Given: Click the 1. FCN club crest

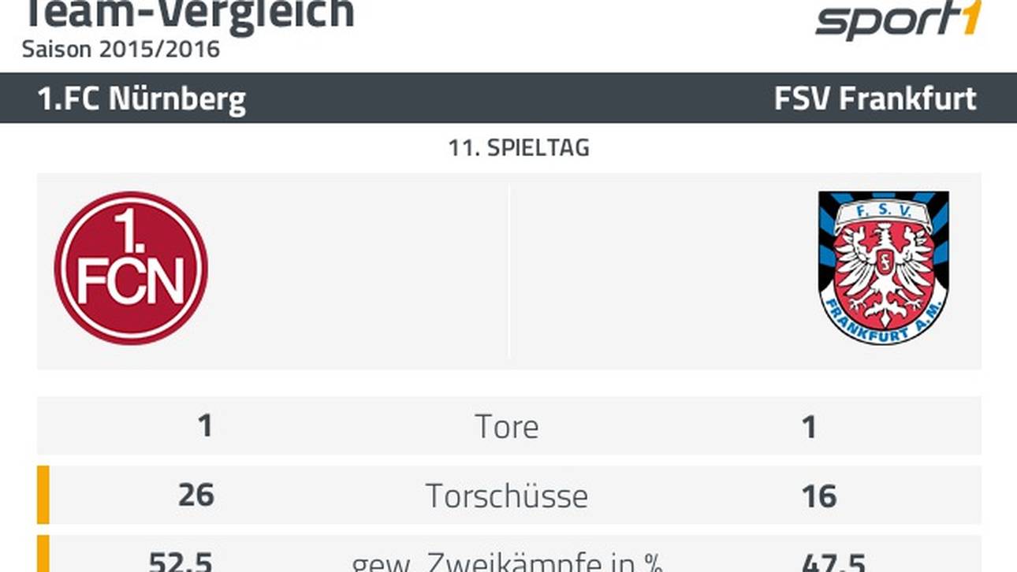Looking at the screenshot, I should [131, 268].
